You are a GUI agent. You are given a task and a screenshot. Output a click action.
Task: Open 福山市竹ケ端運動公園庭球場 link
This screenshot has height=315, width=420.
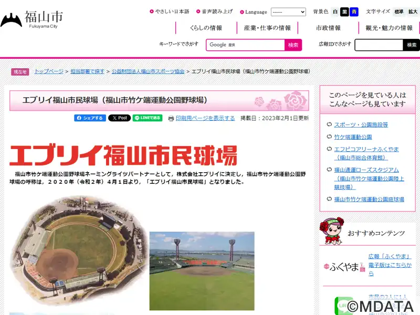pos(369,199)
